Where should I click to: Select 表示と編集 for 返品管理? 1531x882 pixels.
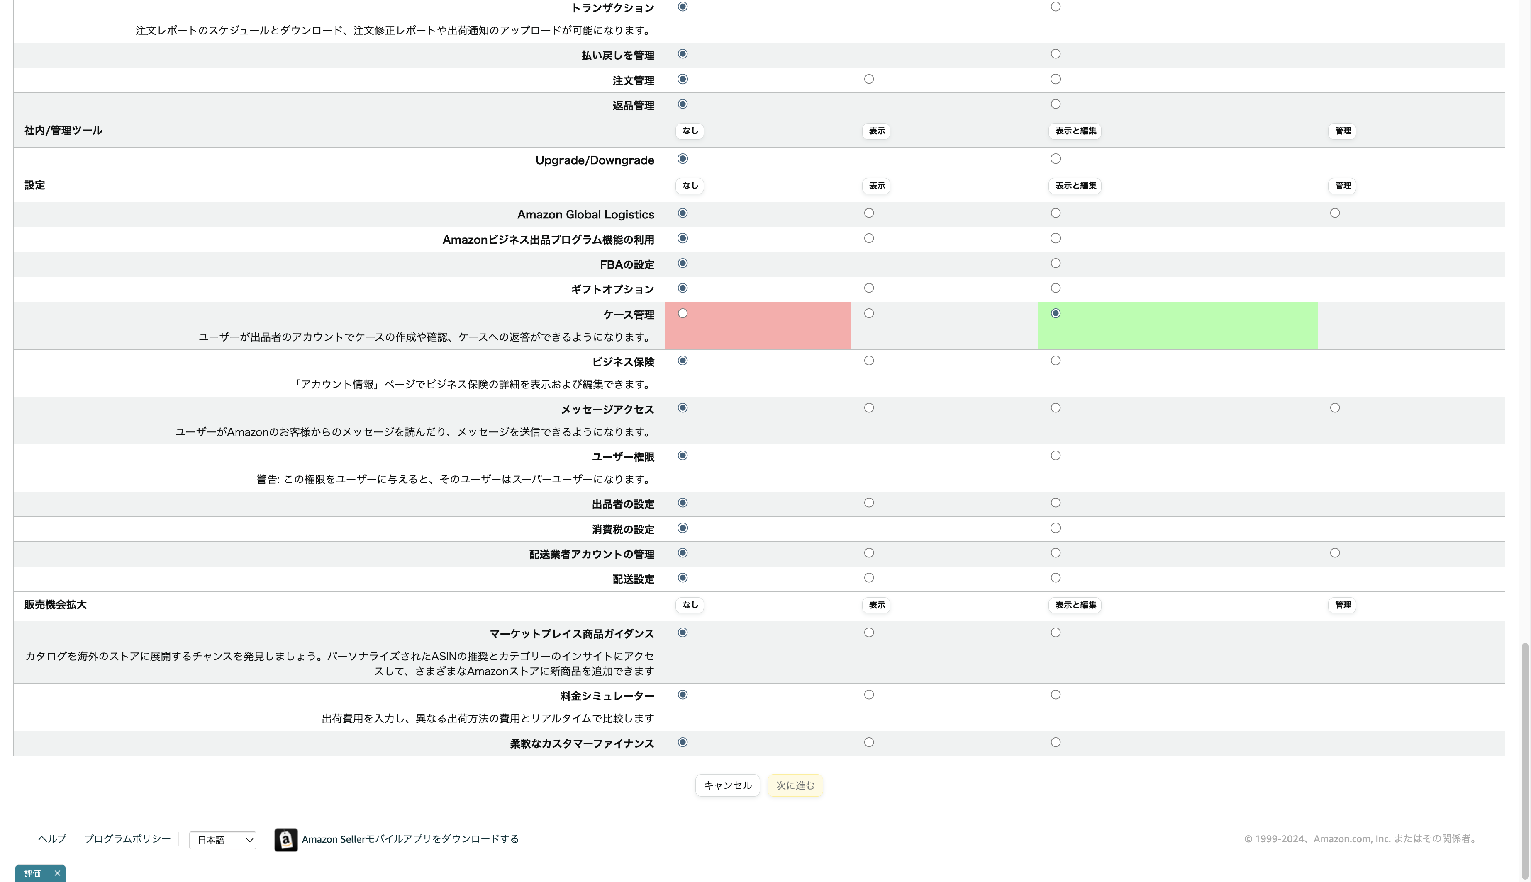(1056, 104)
